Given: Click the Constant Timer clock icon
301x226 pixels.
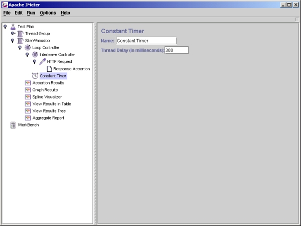Looking at the screenshot, I should [35, 76].
